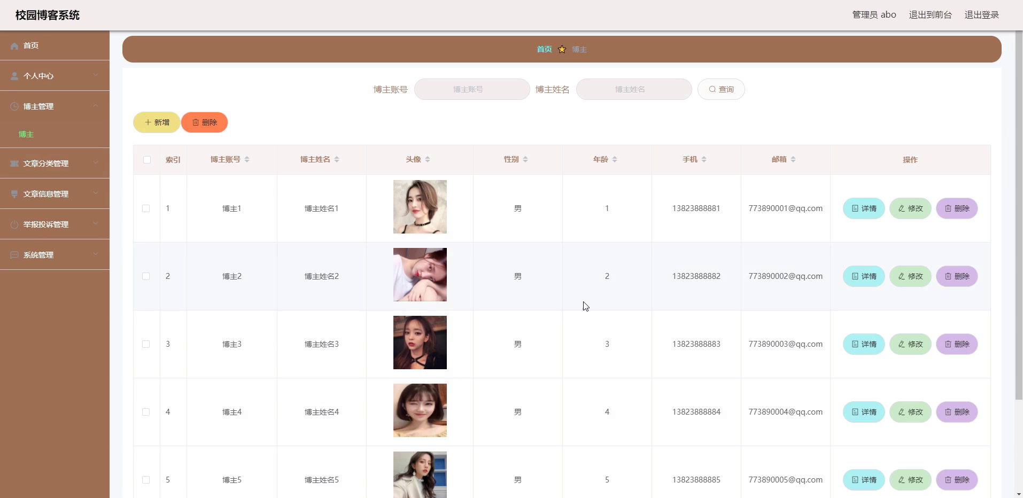
Task: Sort by 邮箱 column arrows
Action: pos(793,159)
